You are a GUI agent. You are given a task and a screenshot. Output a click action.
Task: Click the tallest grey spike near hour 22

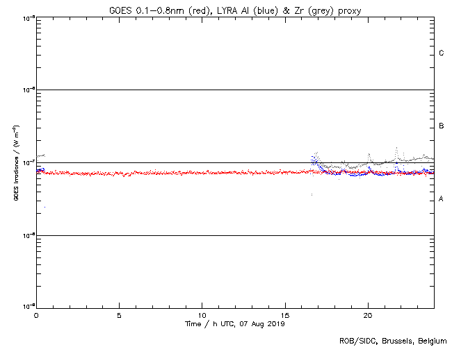(396, 148)
